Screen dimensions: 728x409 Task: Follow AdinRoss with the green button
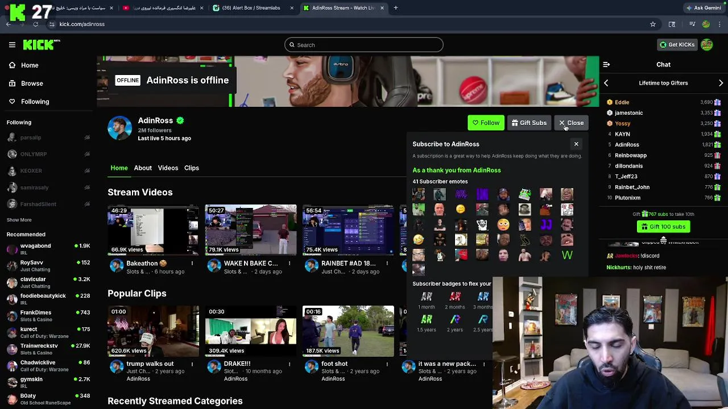tap(486, 123)
